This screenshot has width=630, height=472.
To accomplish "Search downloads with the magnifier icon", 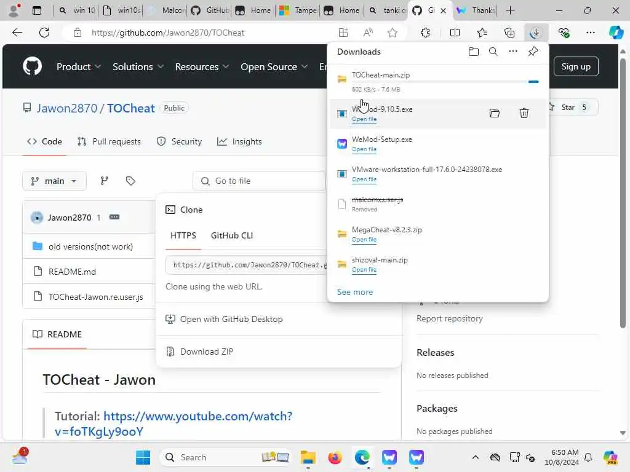I will [493, 52].
